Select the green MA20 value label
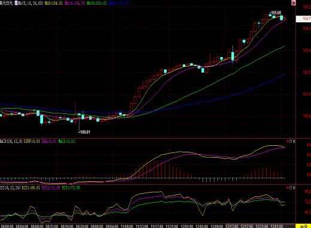This screenshot has height=228, width=311. click(96, 3)
